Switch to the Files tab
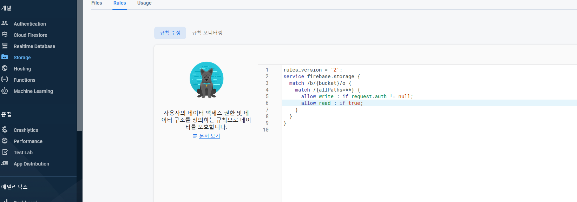Viewport: 577px width, 202px height. tap(97, 3)
